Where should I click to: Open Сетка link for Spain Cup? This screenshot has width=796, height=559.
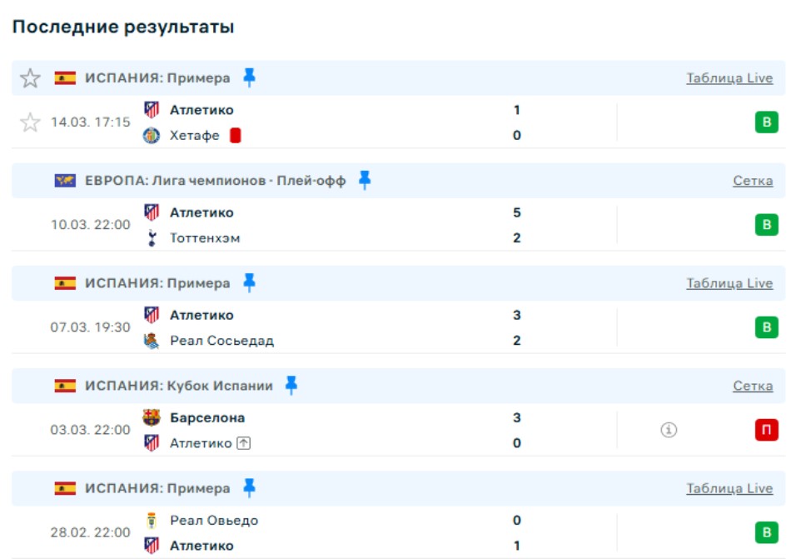tap(752, 386)
